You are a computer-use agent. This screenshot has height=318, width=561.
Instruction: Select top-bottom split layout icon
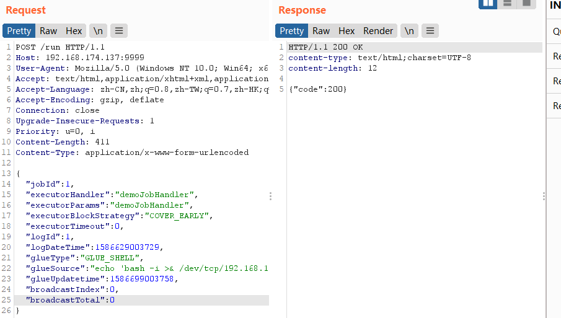[x=507, y=4]
